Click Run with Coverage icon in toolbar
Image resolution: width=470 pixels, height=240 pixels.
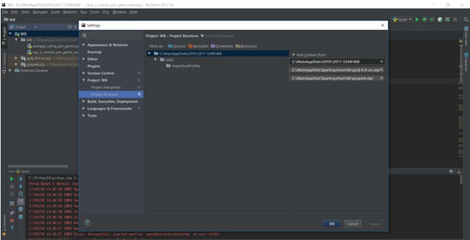432,20
